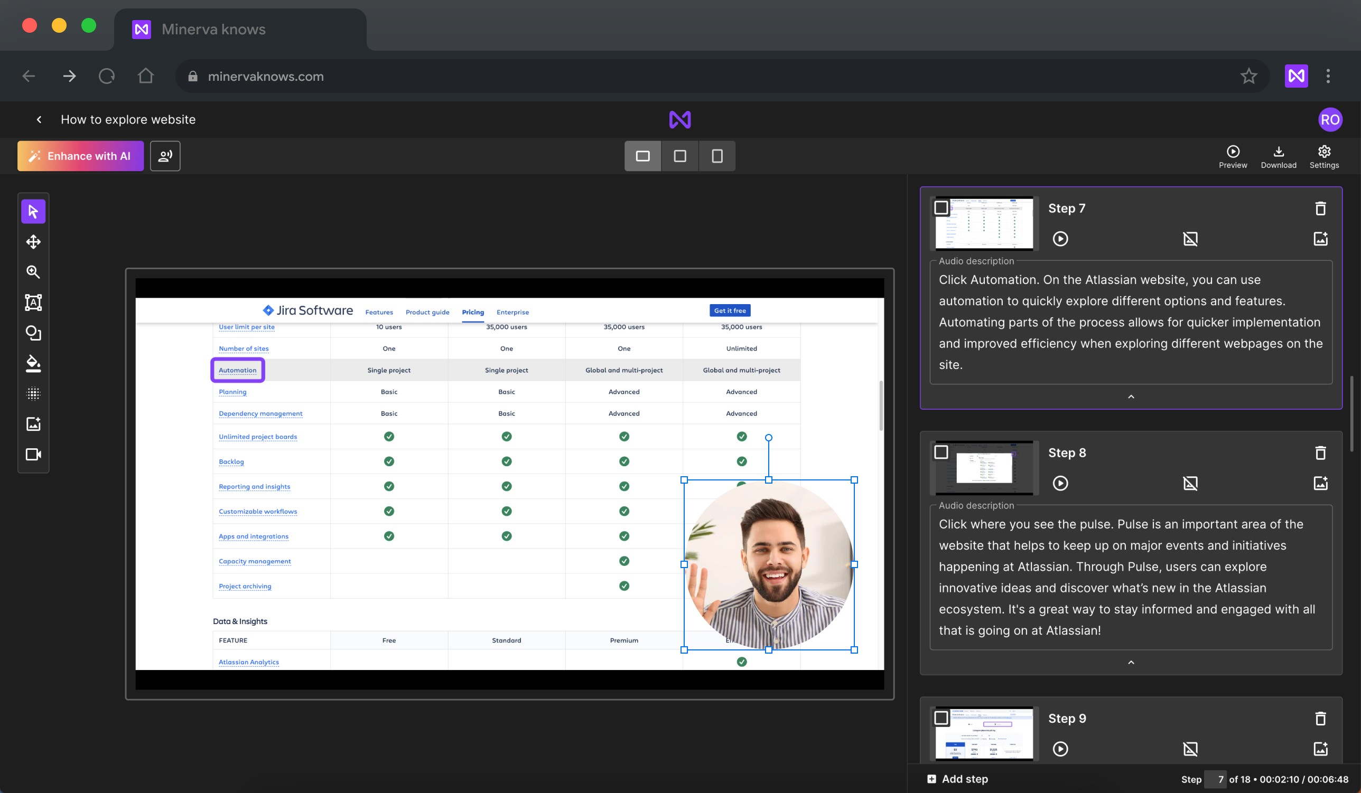Switch to the portrait canvas layout
This screenshot has height=793, width=1361.
click(x=716, y=156)
